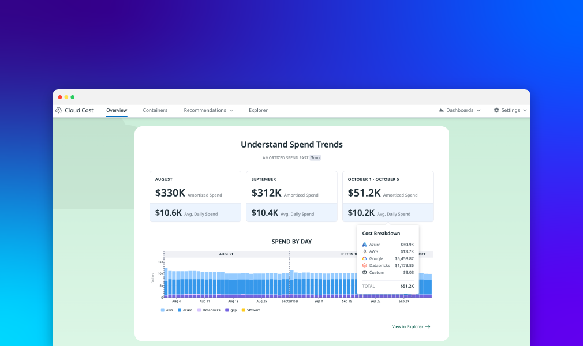Switch to the Containers tab
This screenshot has height=346, width=583.
(155, 110)
